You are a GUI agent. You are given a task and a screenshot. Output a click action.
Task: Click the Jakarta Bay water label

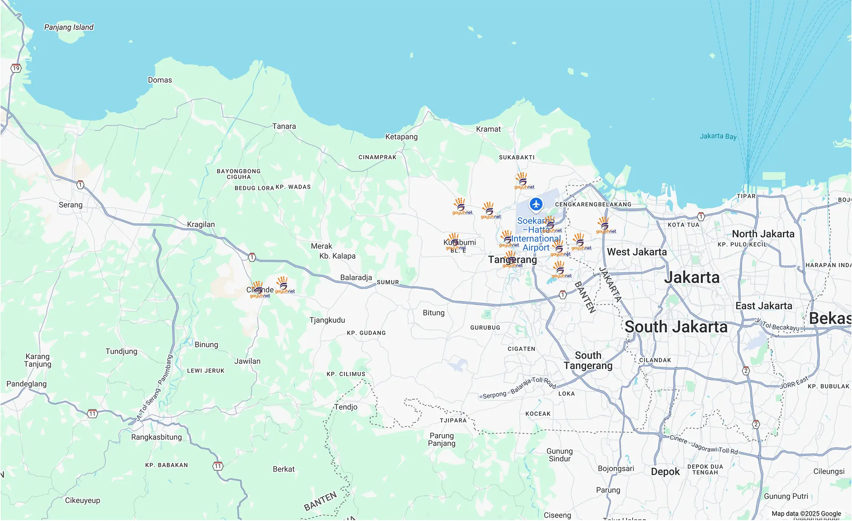(718, 136)
